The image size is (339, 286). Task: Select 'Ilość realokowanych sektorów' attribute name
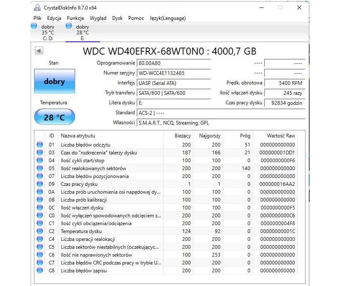point(94,168)
